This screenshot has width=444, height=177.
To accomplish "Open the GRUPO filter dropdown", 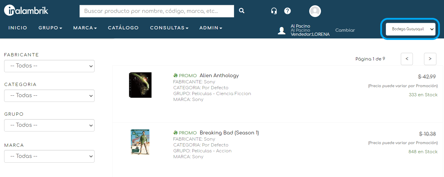I will pos(49,125).
